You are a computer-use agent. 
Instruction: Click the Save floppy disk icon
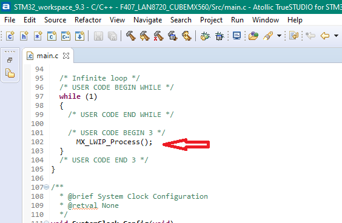(98, 36)
